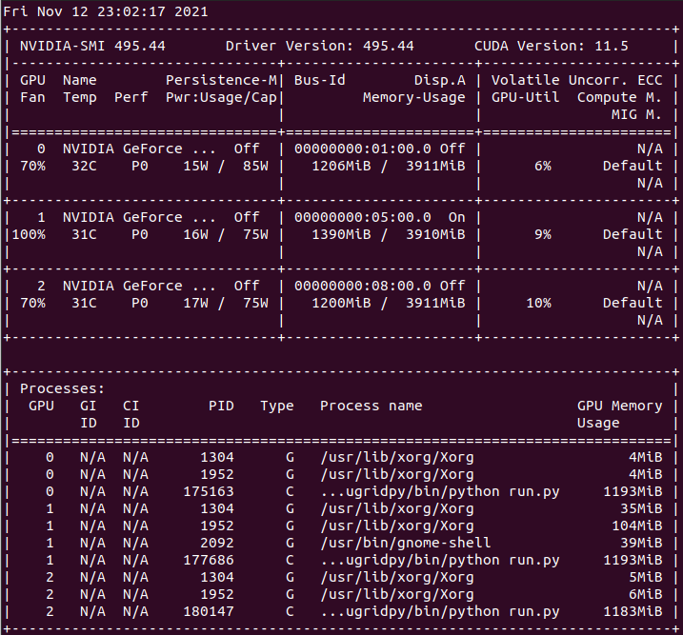The image size is (683, 635).
Task: Click the timestamp Fri Nov 12 23:02:17 2021
Action: point(106,11)
